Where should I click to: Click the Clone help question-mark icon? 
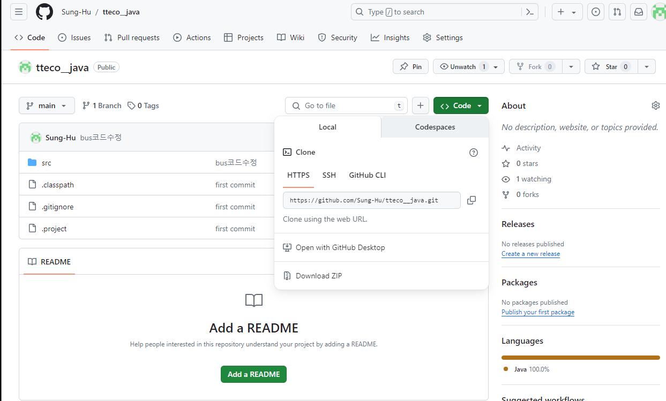click(474, 153)
